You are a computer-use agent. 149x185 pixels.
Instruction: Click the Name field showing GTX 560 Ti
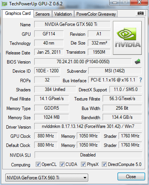tap(72, 24)
